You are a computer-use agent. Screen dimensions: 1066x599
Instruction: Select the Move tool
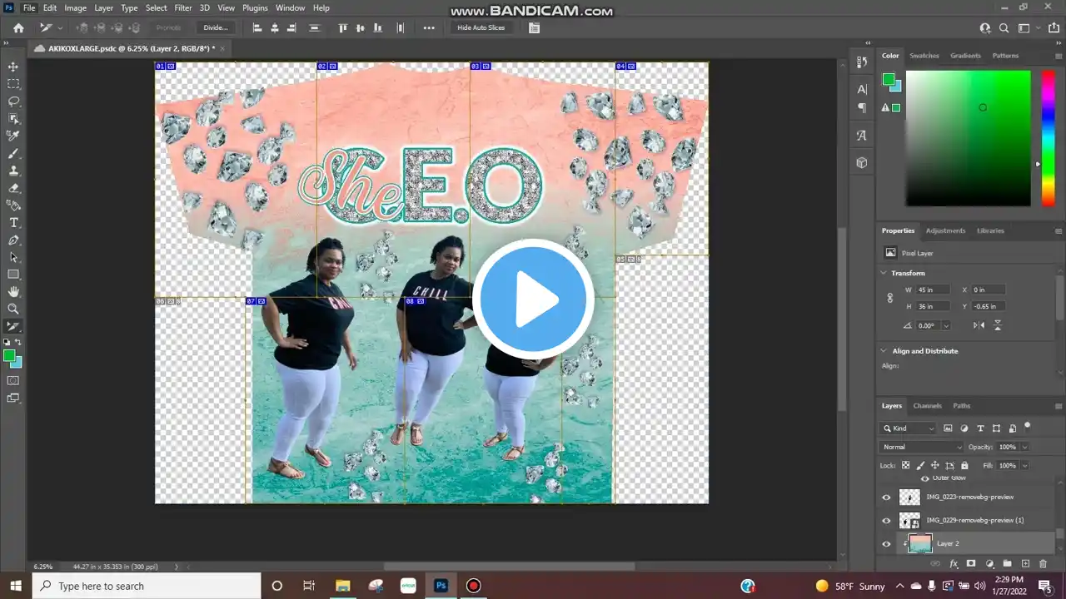tap(13, 67)
